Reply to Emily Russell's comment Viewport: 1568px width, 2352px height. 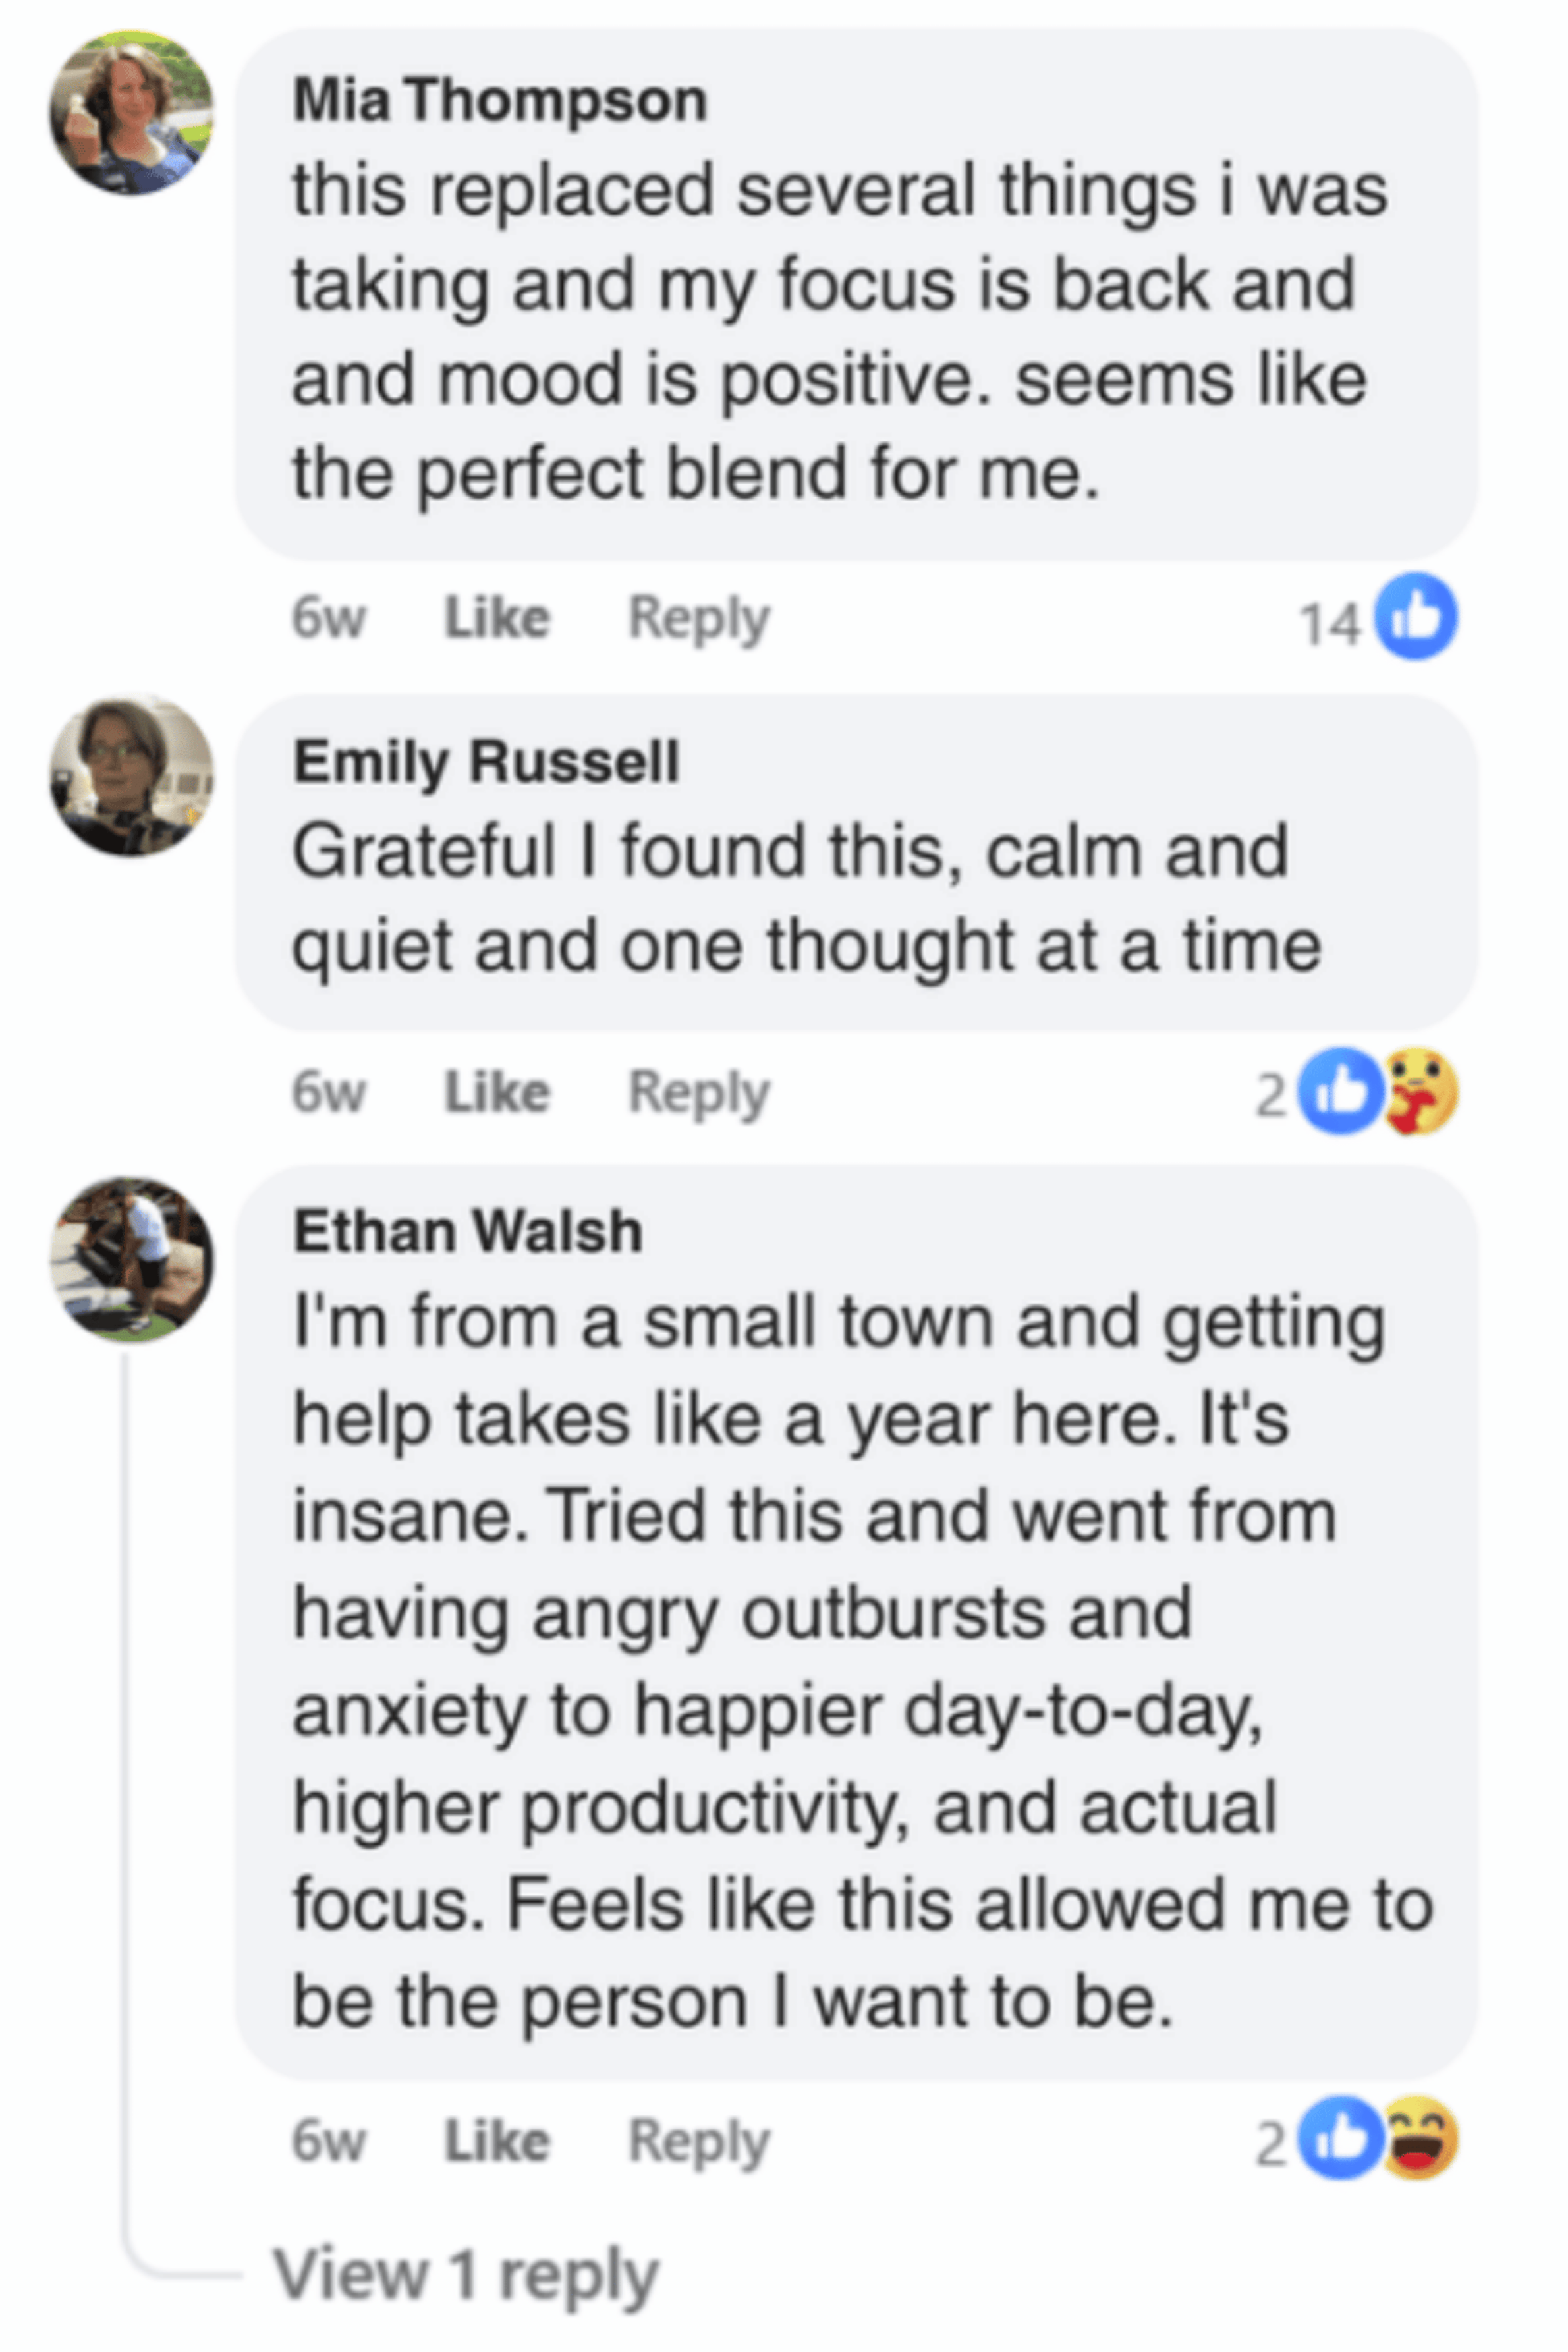pyautogui.click(x=698, y=1091)
